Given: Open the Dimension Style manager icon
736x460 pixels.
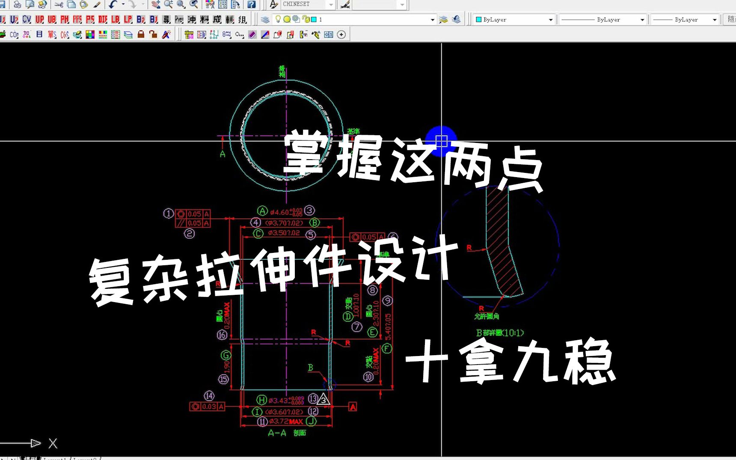Looking at the screenshot, I should point(345,5).
